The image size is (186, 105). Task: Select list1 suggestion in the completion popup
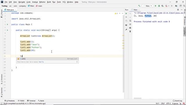[x=47, y=59]
